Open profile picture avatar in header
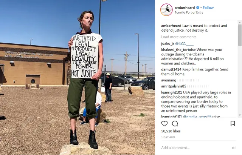 click(166, 10)
